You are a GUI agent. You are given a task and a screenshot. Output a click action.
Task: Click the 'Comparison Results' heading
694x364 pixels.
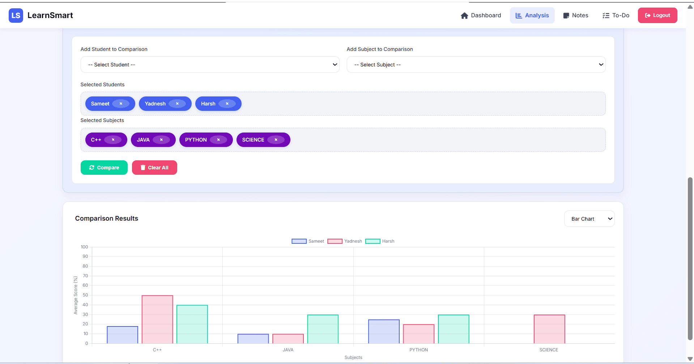pyautogui.click(x=107, y=218)
